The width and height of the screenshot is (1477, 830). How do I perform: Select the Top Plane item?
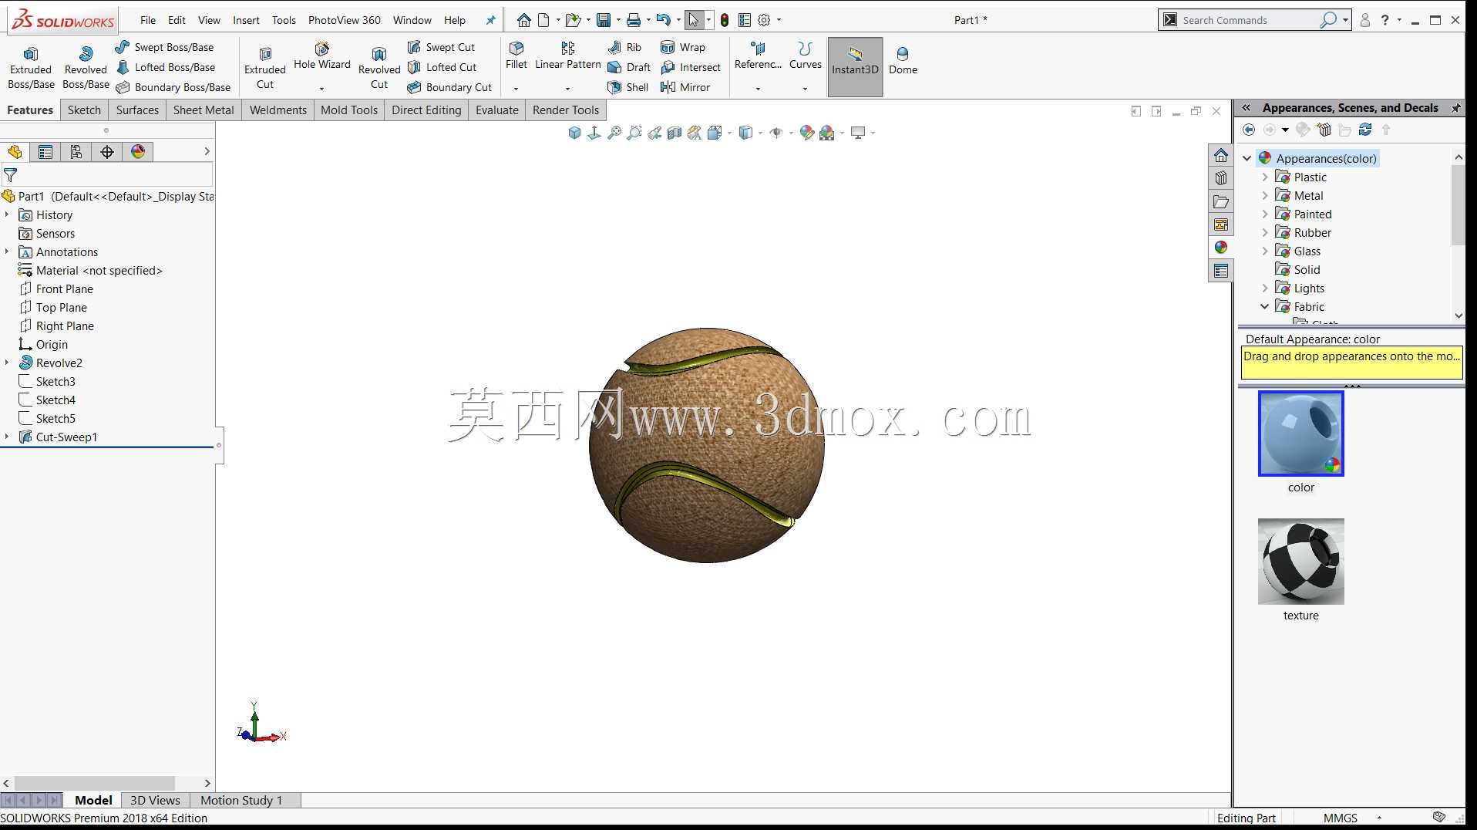pos(61,307)
